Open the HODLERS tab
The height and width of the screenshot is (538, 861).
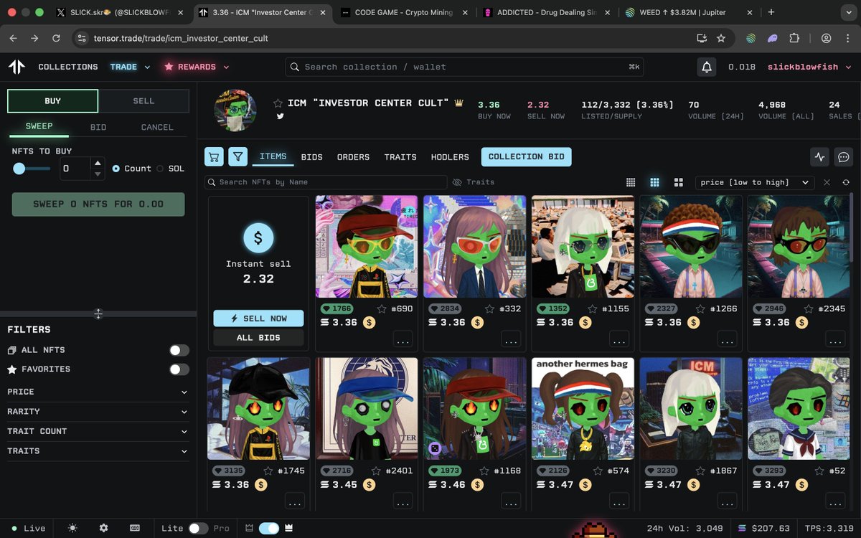[x=450, y=157]
